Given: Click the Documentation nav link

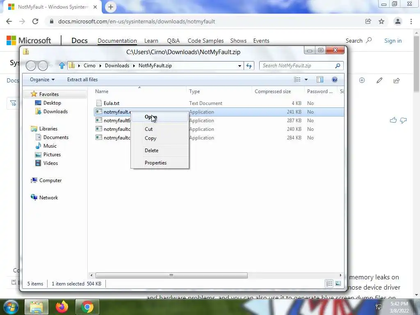Looking at the screenshot, I should (117, 41).
